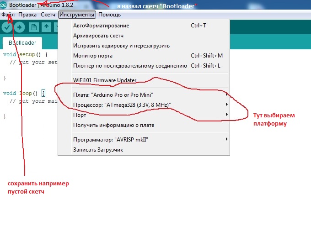Click the Upload arrow toolbar icon
311x231 pixels.
coord(19,27)
